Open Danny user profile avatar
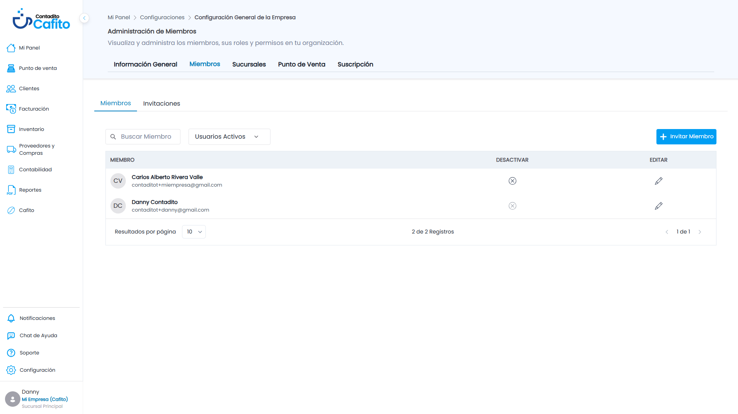Viewport: 738px width, 414px height. click(13, 399)
